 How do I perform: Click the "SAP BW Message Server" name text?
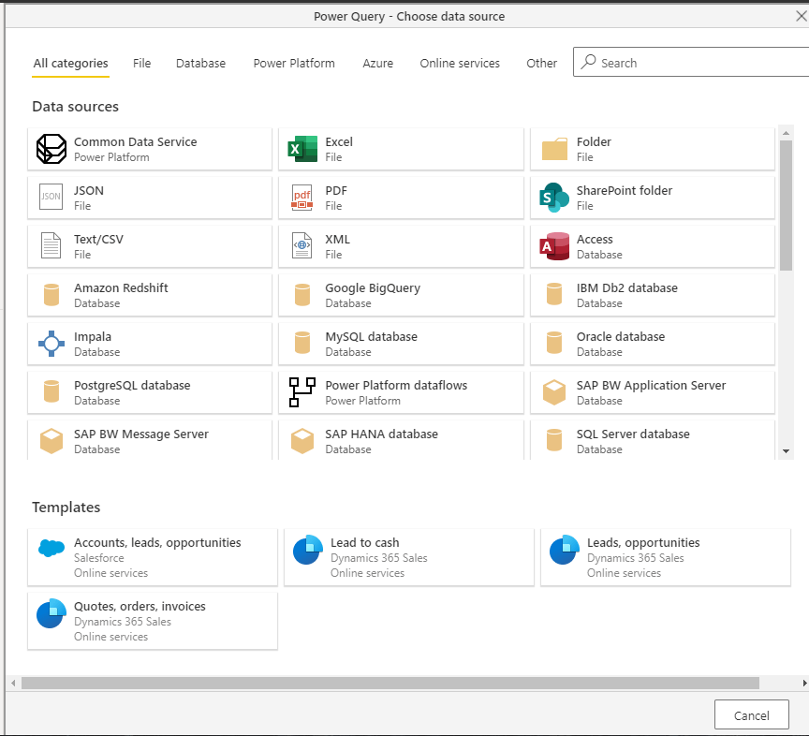(140, 434)
